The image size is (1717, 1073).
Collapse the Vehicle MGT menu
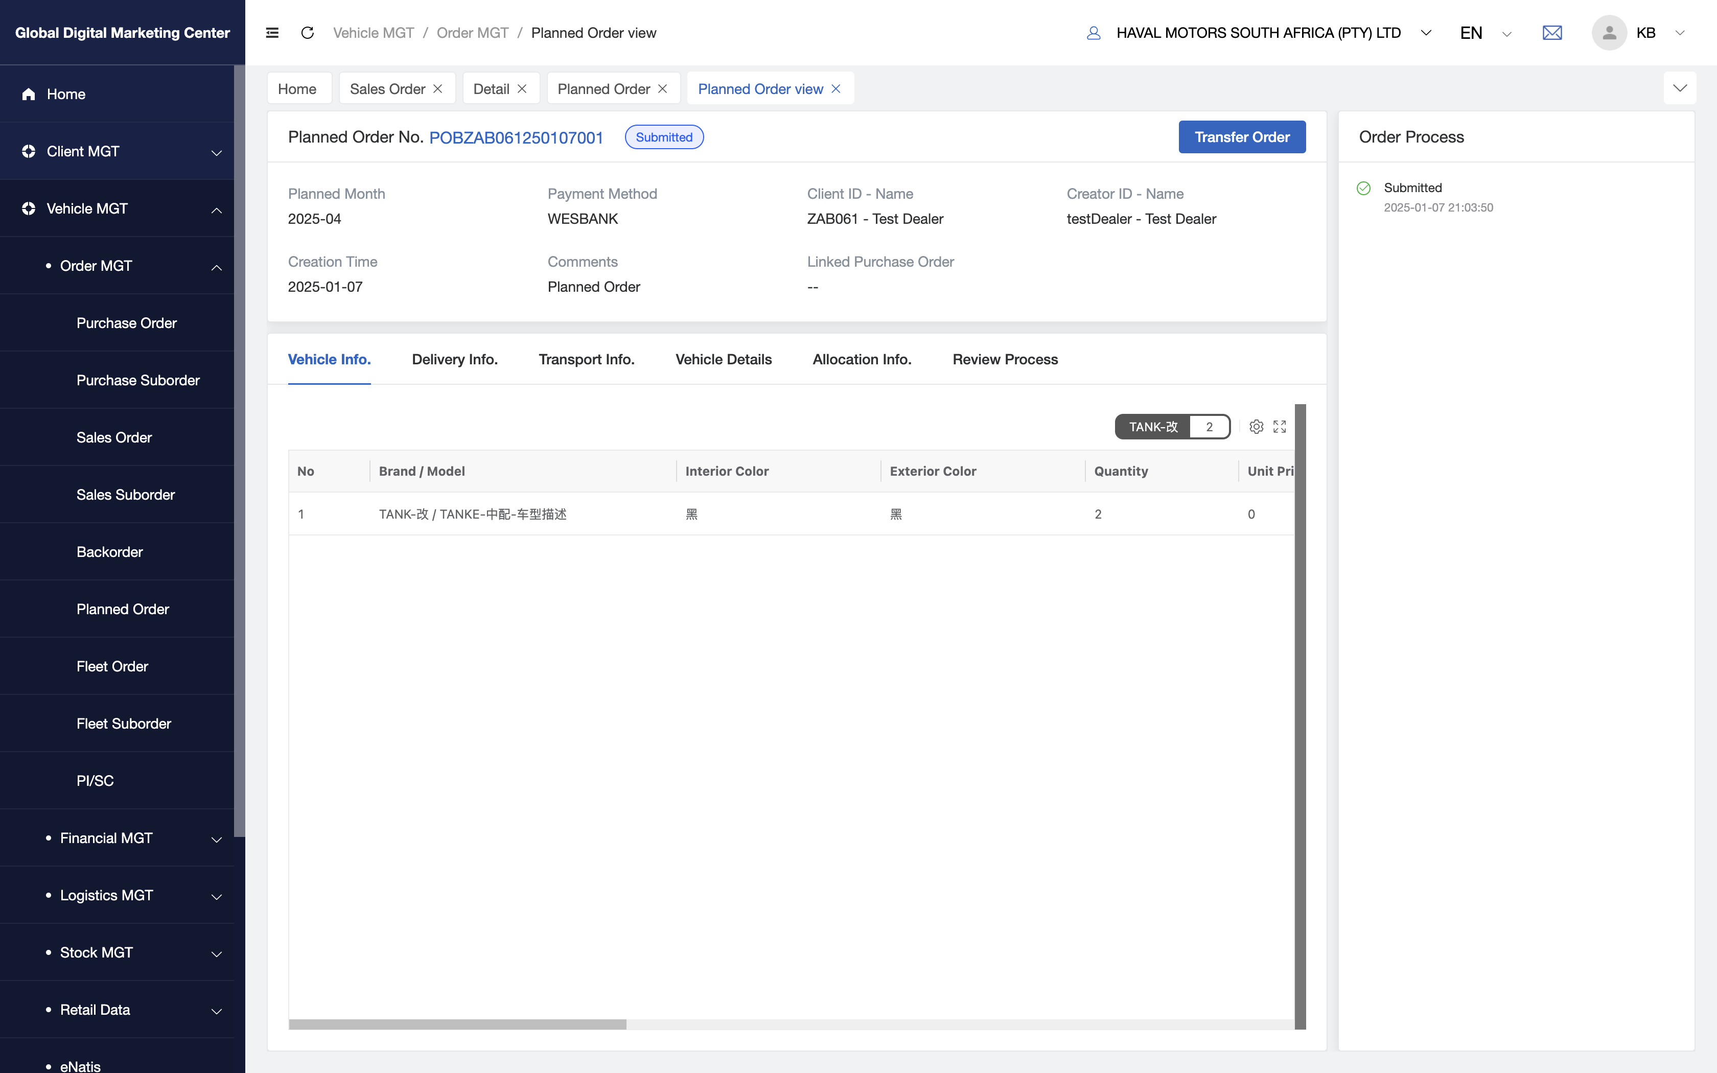coord(216,209)
